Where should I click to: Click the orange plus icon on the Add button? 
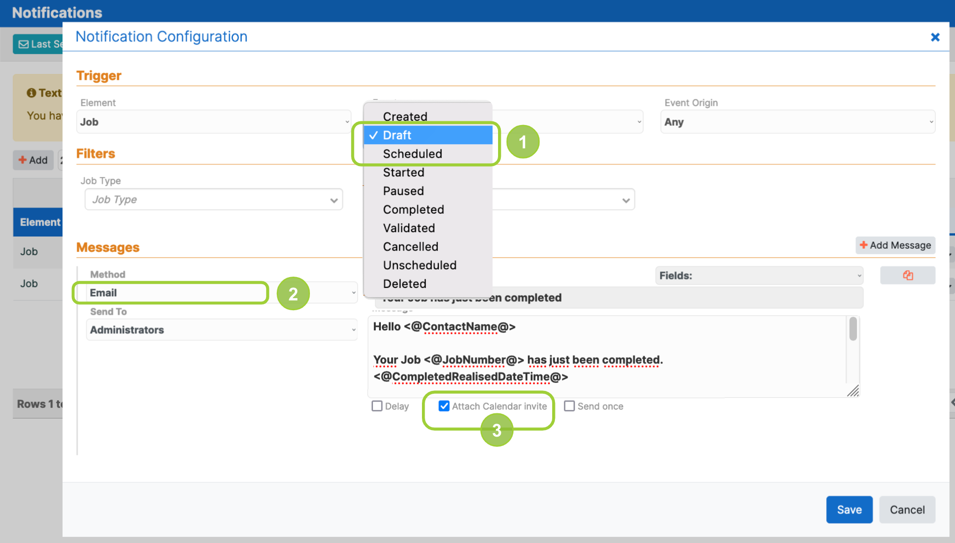(23, 160)
